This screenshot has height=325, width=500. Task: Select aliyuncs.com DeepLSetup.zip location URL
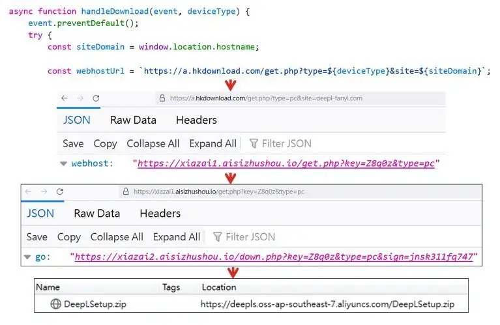(x=327, y=304)
